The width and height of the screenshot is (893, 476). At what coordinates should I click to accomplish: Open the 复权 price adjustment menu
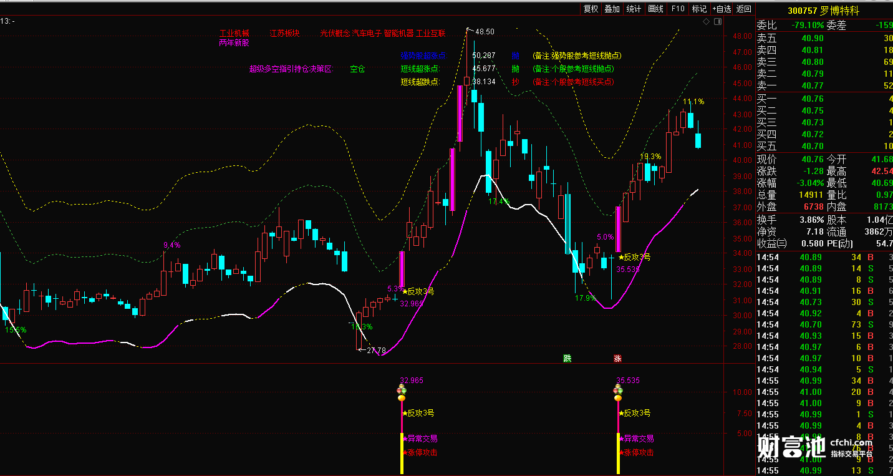591,9
